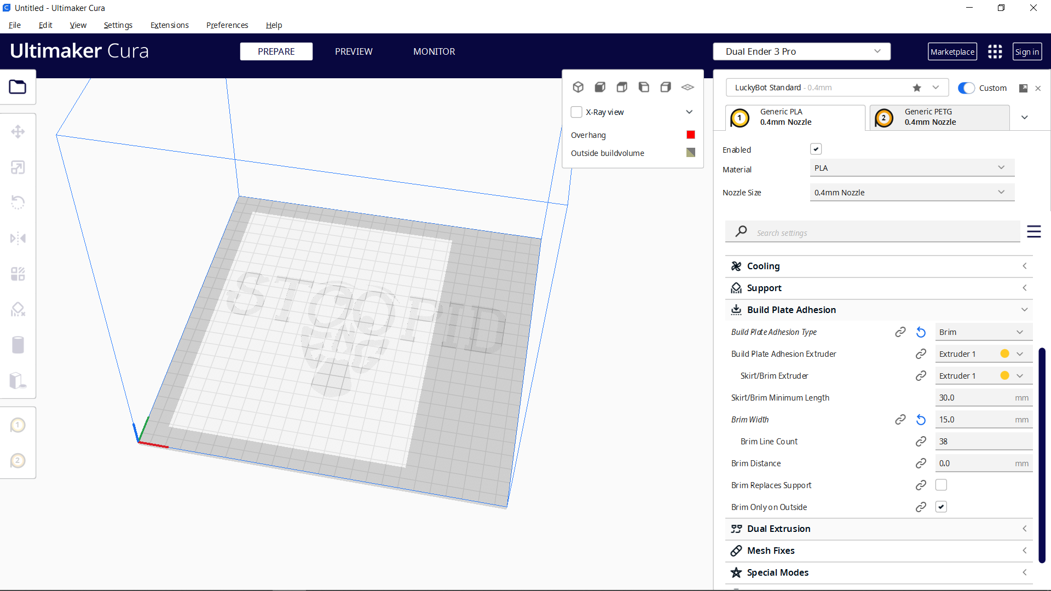Image resolution: width=1051 pixels, height=591 pixels.
Task: Toggle the X-Ray view checkbox
Action: (576, 112)
